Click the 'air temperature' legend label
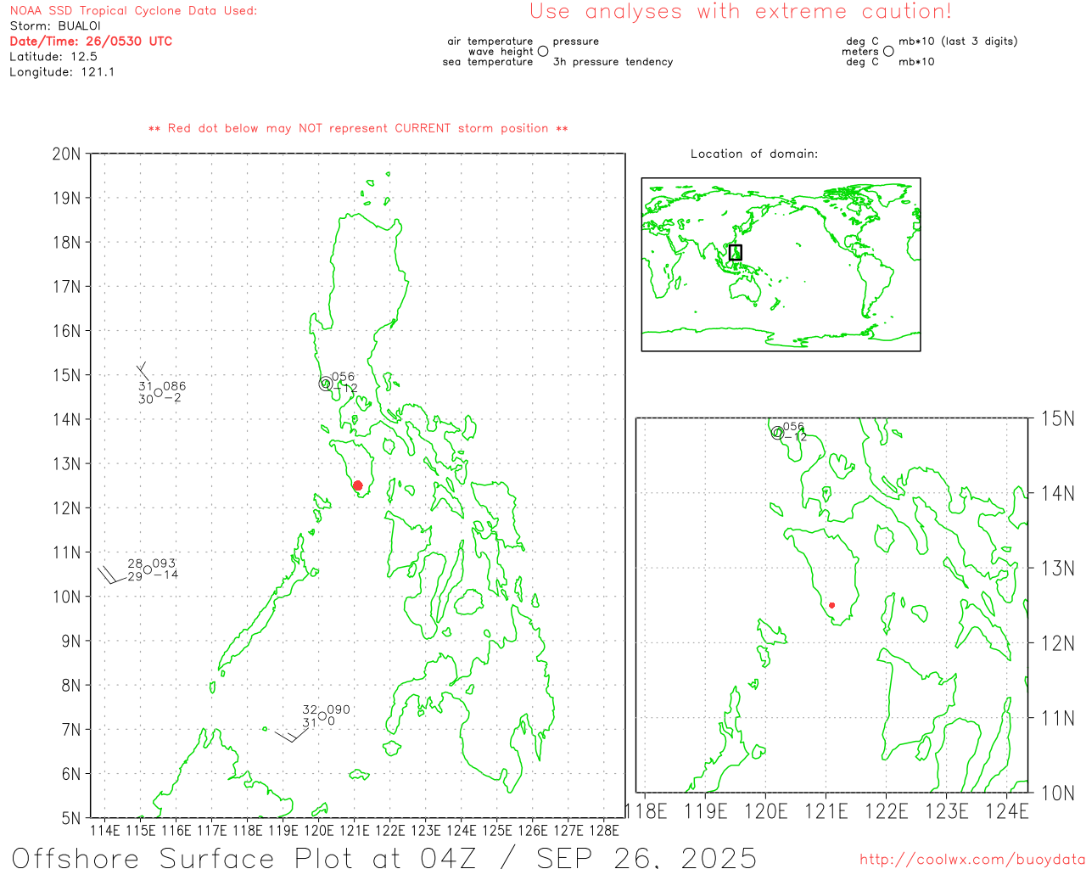The width and height of the screenshot is (1086, 869). coord(490,42)
